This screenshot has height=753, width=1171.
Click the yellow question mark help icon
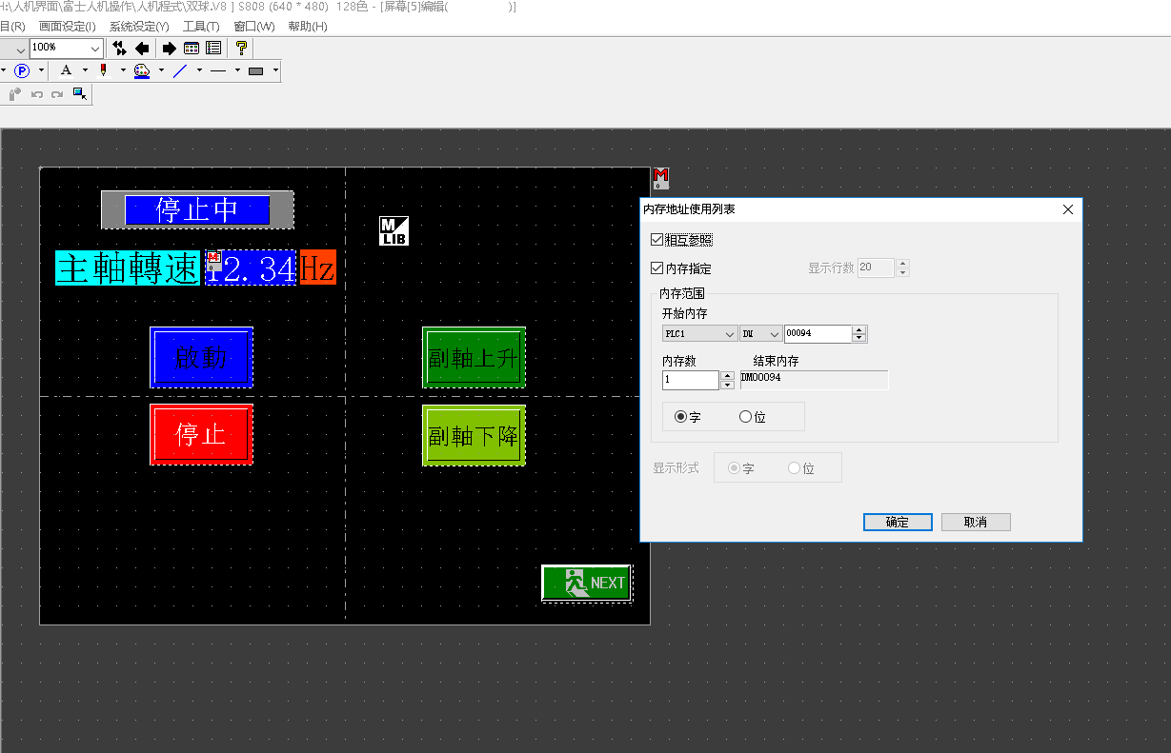tap(241, 48)
